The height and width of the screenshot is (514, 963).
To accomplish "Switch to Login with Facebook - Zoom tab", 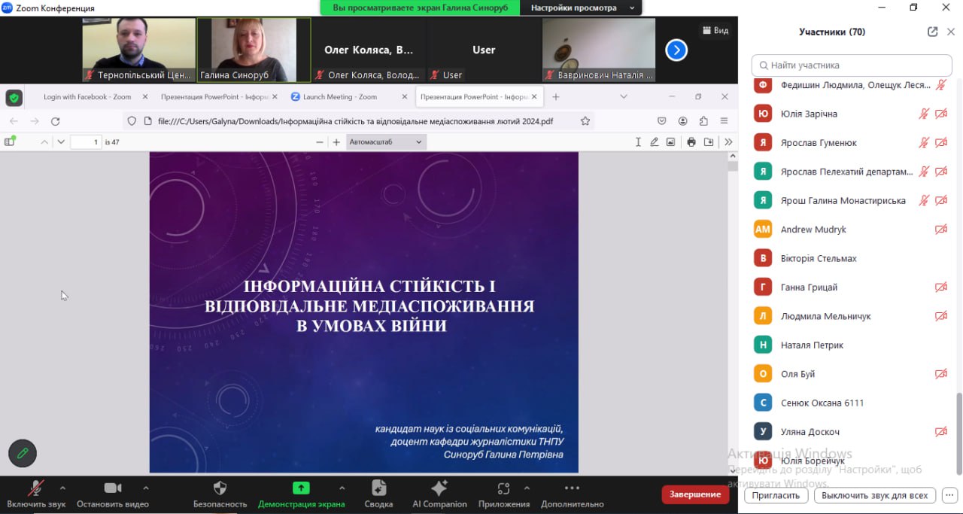I will [x=87, y=97].
